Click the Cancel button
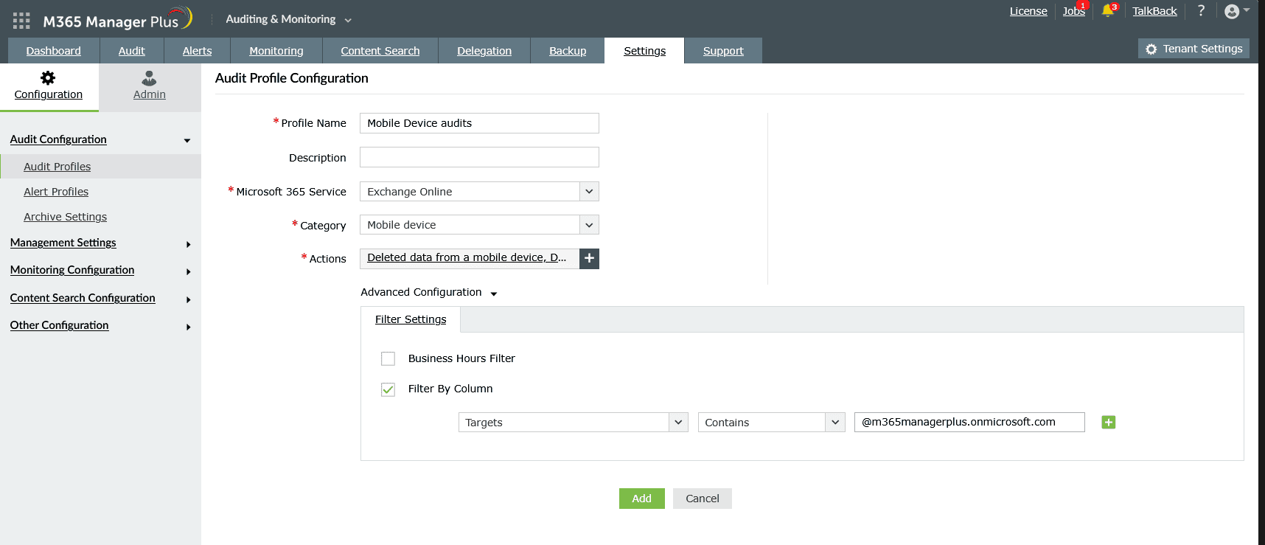Viewport: 1265px width, 545px height. 703,499
